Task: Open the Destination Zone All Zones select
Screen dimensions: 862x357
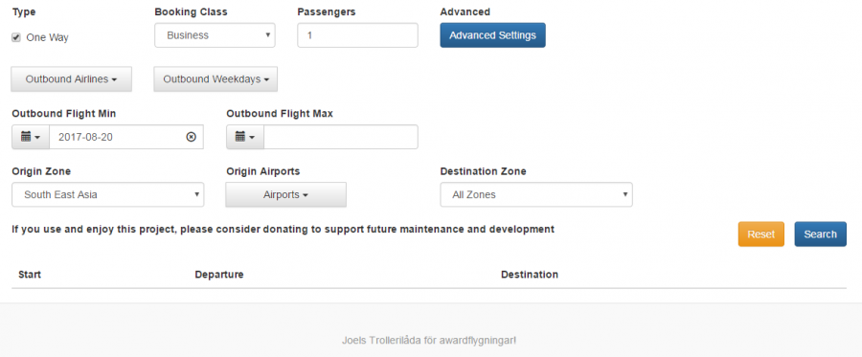Action: 536,194
